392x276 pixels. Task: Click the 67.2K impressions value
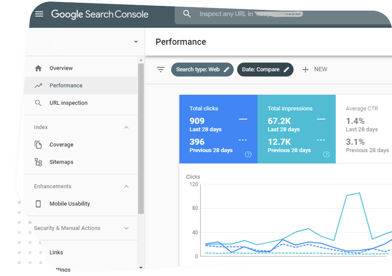point(279,121)
